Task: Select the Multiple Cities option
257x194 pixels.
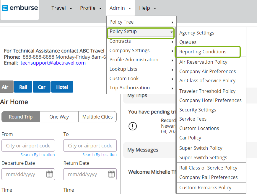Action: 97,117
